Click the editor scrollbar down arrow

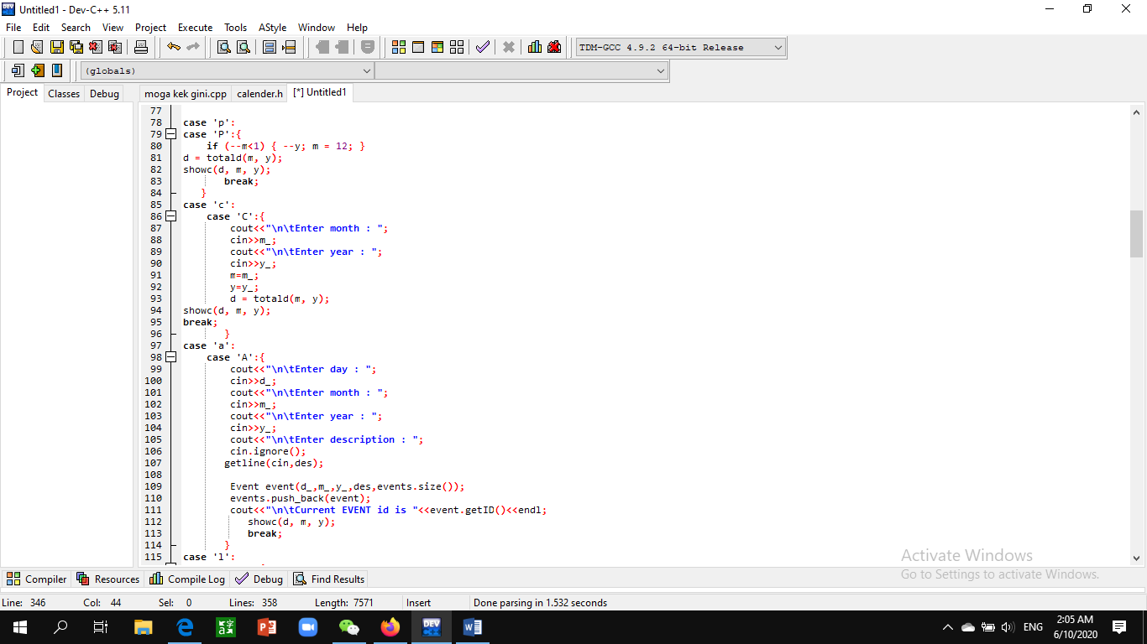coord(1137,558)
